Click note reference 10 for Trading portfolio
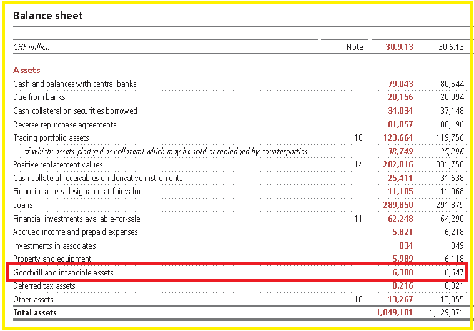Viewport: 474px width, 331px height. click(x=358, y=137)
